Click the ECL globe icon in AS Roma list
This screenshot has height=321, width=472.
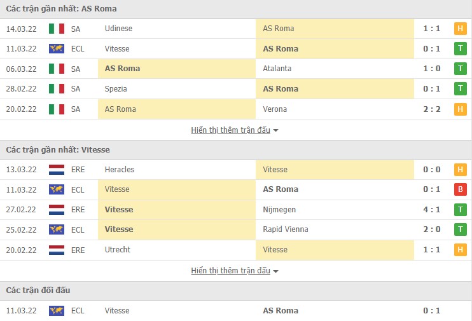coord(57,49)
